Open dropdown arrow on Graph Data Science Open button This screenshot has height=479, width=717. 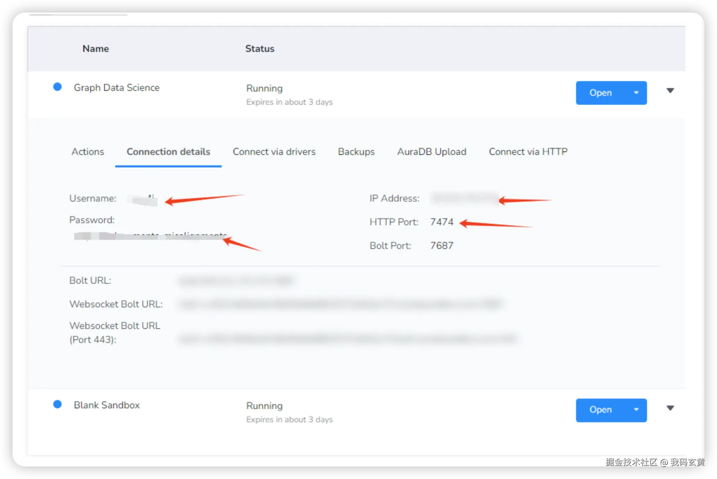[636, 93]
